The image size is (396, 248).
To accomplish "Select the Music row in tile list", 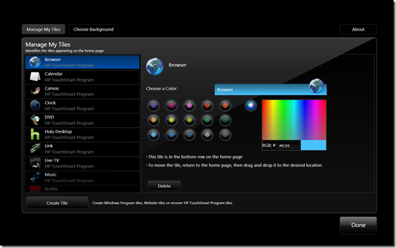I will point(82,177).
